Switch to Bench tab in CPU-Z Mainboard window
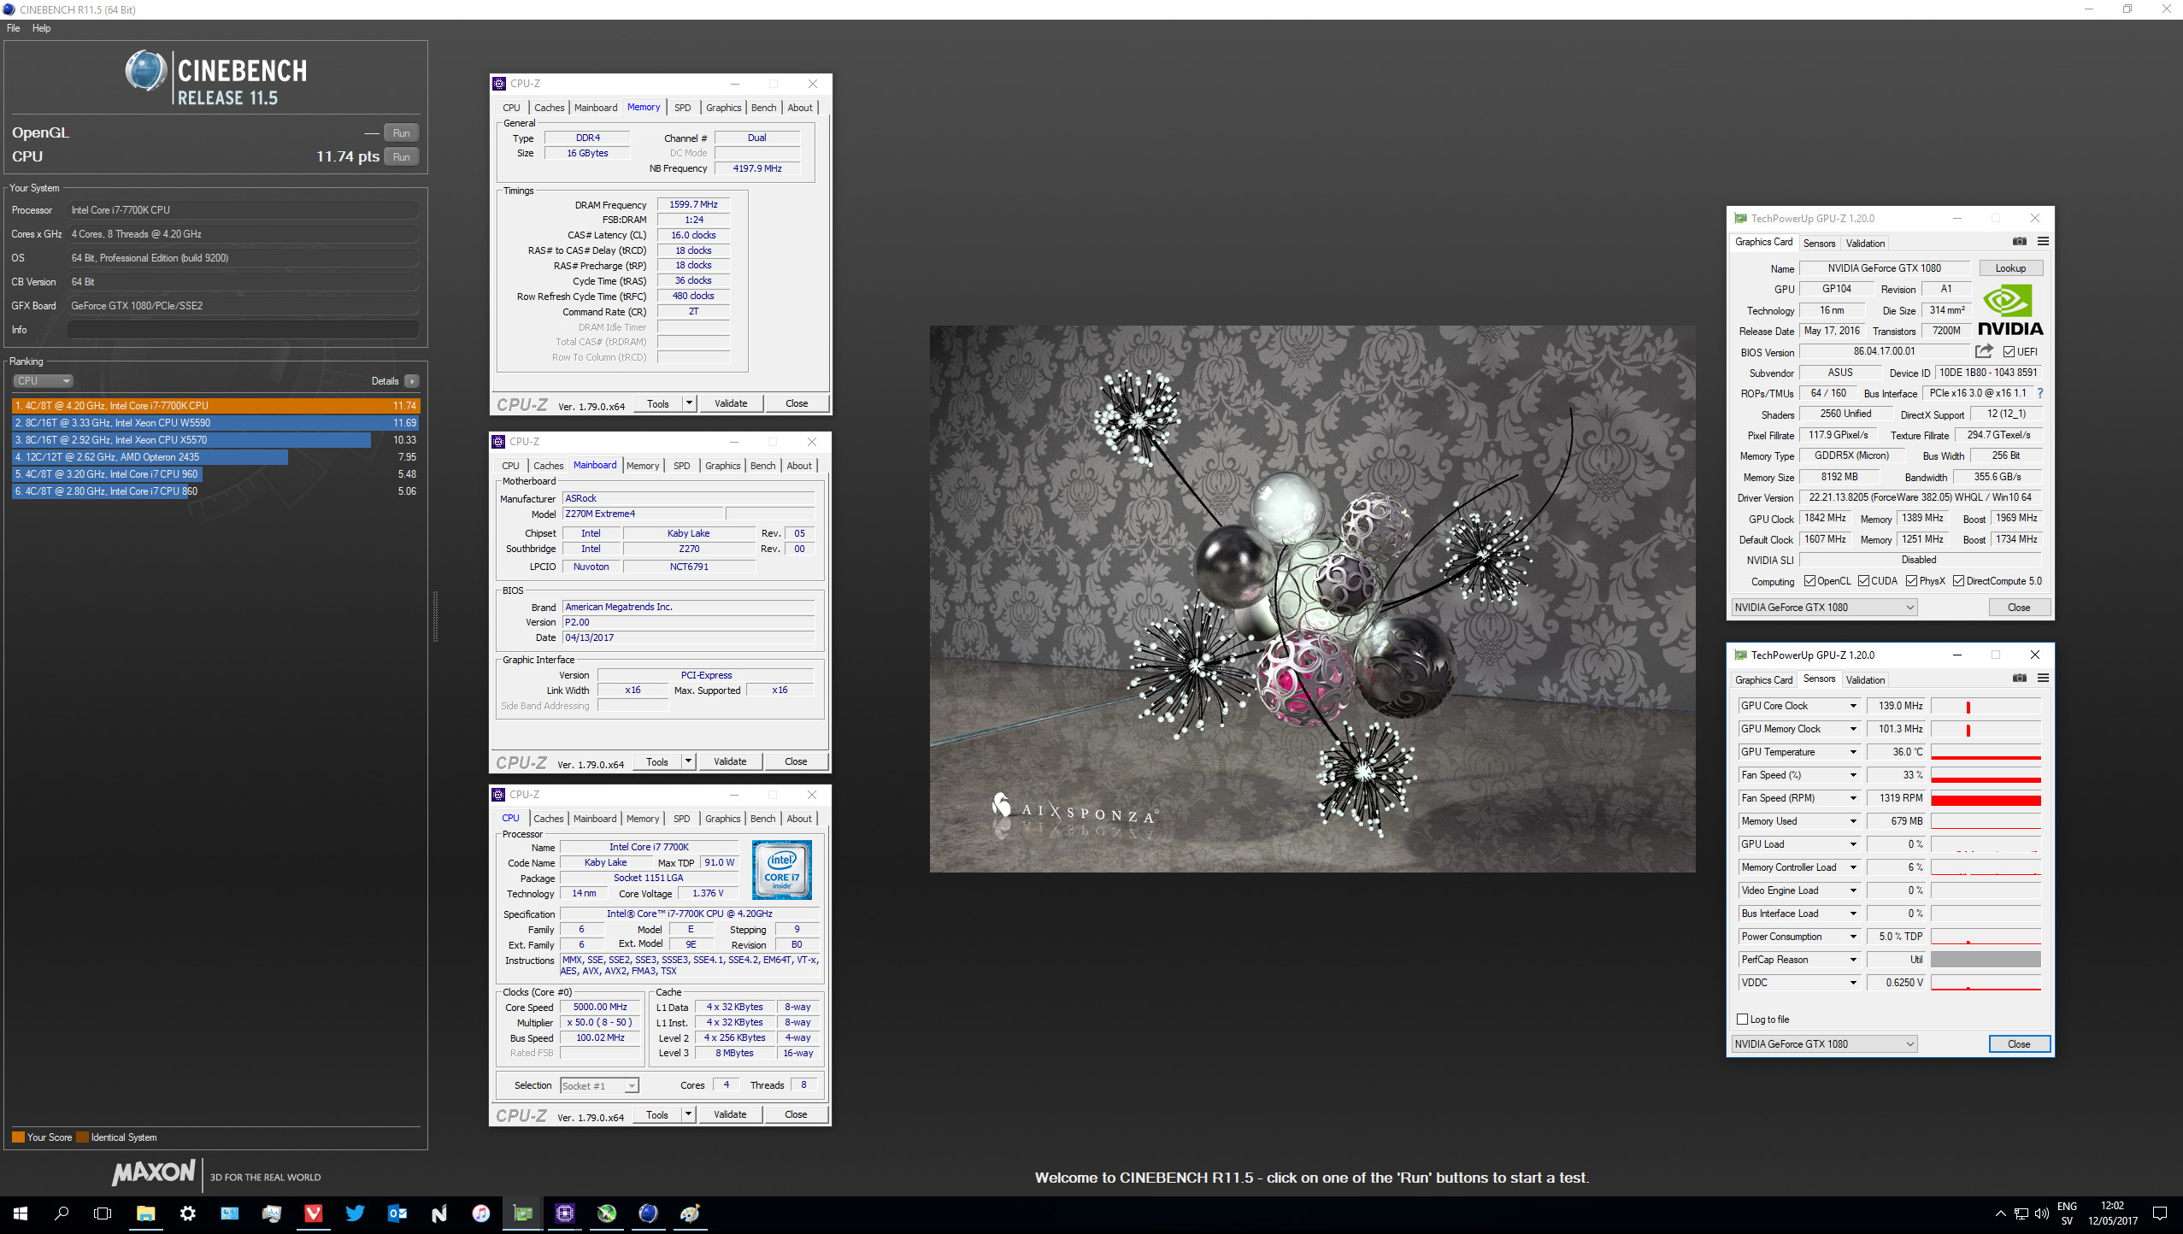This screenshot has height=1234, width=2183. click(x=762, y=466)
